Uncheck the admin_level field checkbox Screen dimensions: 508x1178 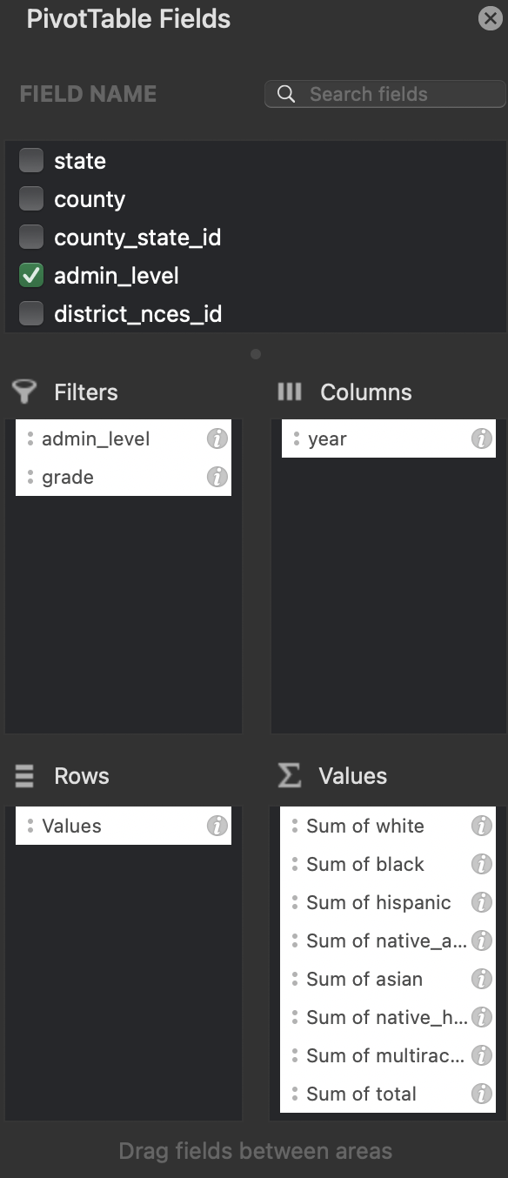tap(31, 276)
